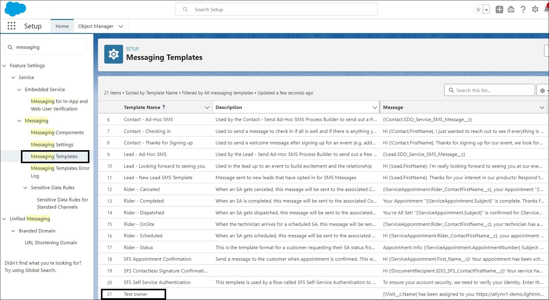Image resolution: width=549 pixels, height=300 pixels.
Task: Open SFS Self Service Authentication template
Action: tap(157, 282)
